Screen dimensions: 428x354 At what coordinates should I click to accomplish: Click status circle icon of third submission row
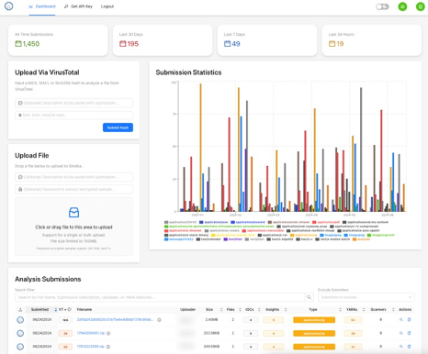pyautogui.click(x=20, y=347)
